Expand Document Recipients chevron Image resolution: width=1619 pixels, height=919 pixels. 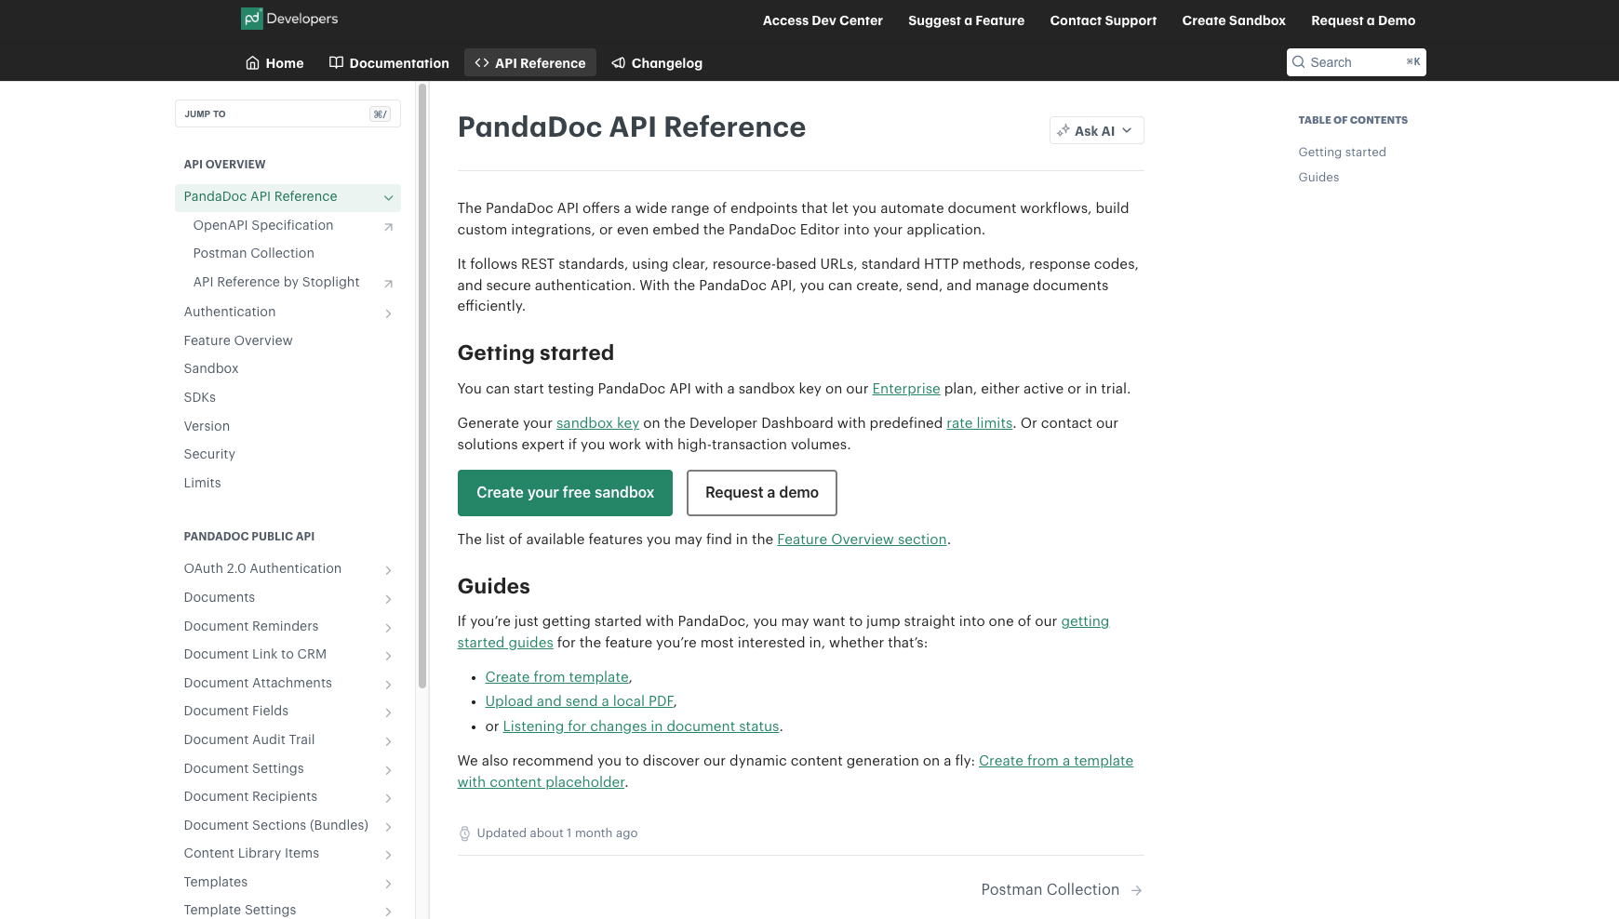(x=389, y=798)
